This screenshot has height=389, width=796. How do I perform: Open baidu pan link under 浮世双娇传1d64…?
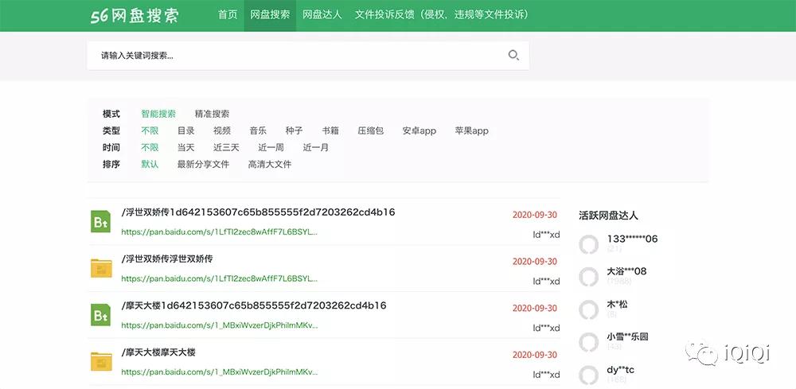220,231
